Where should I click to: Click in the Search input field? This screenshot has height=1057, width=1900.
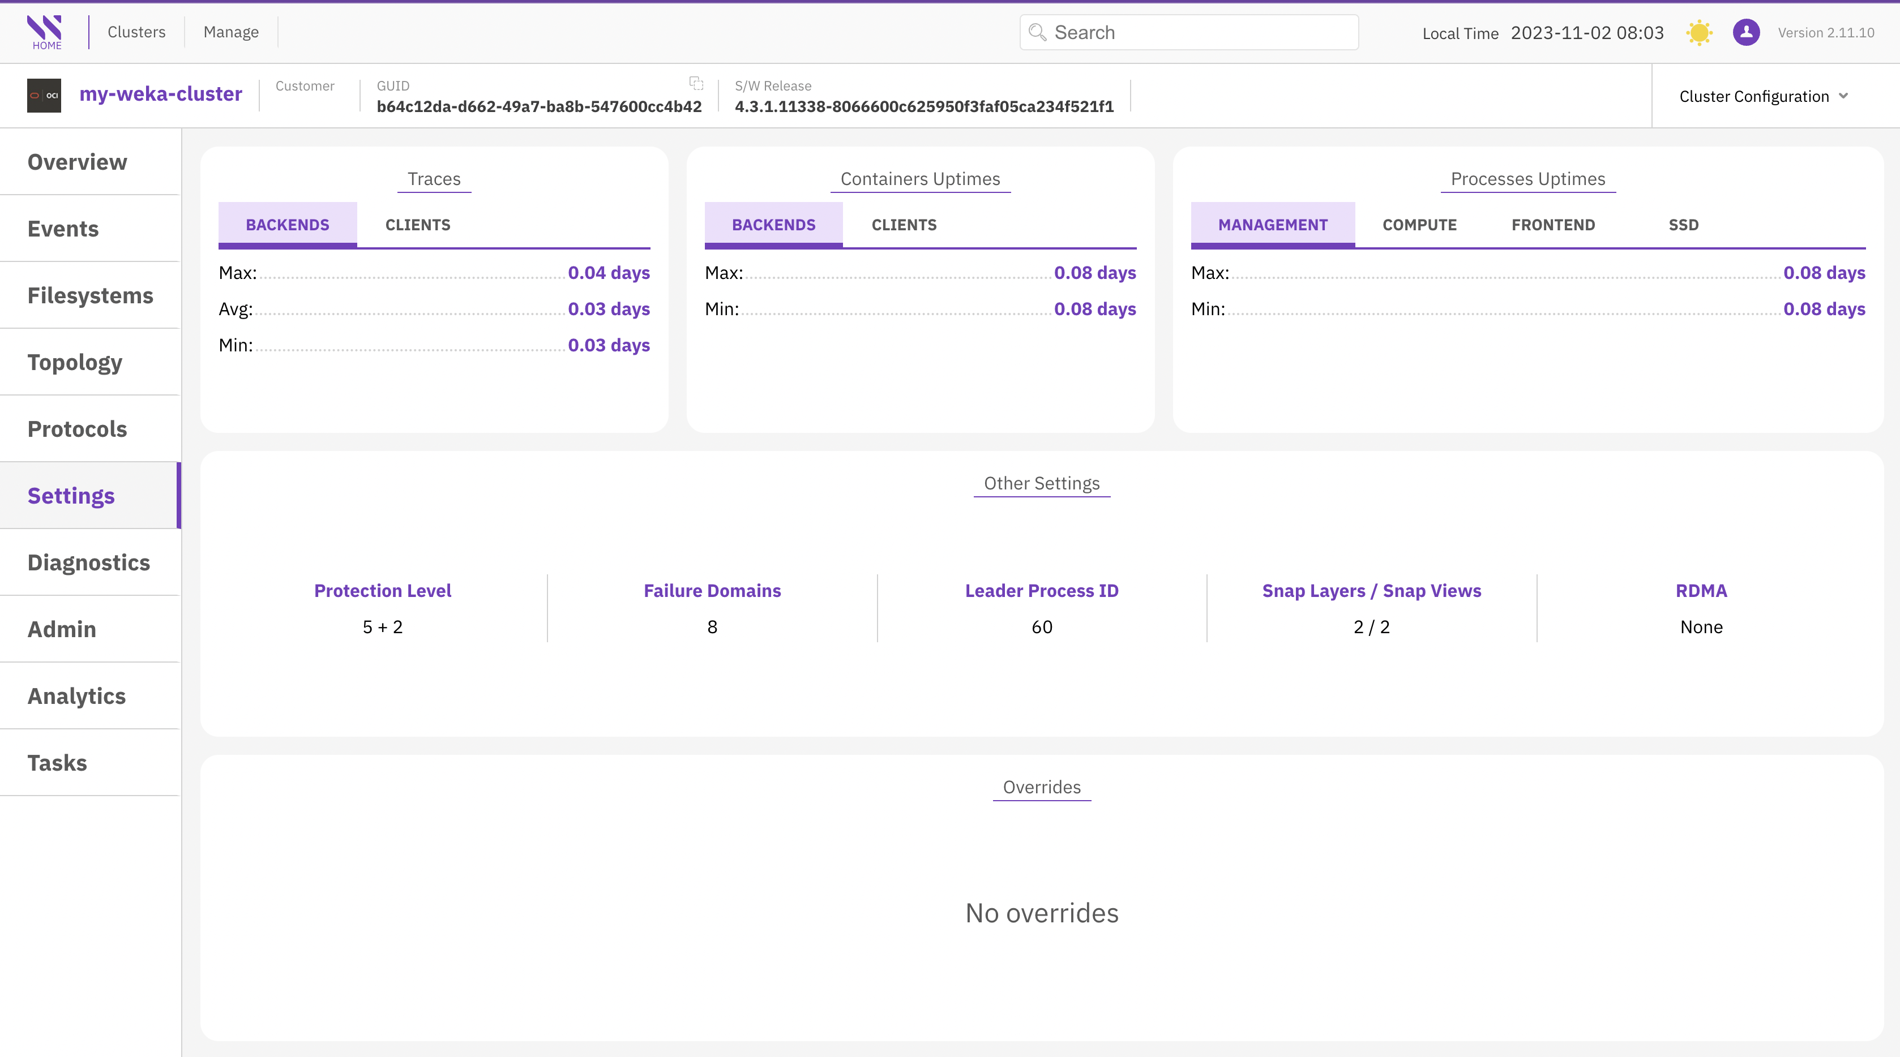coord(1203,32)
